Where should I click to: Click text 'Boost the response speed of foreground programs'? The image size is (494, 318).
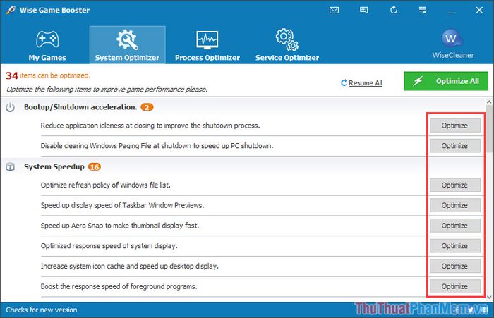pyautogui.click(x=119, y=286)
